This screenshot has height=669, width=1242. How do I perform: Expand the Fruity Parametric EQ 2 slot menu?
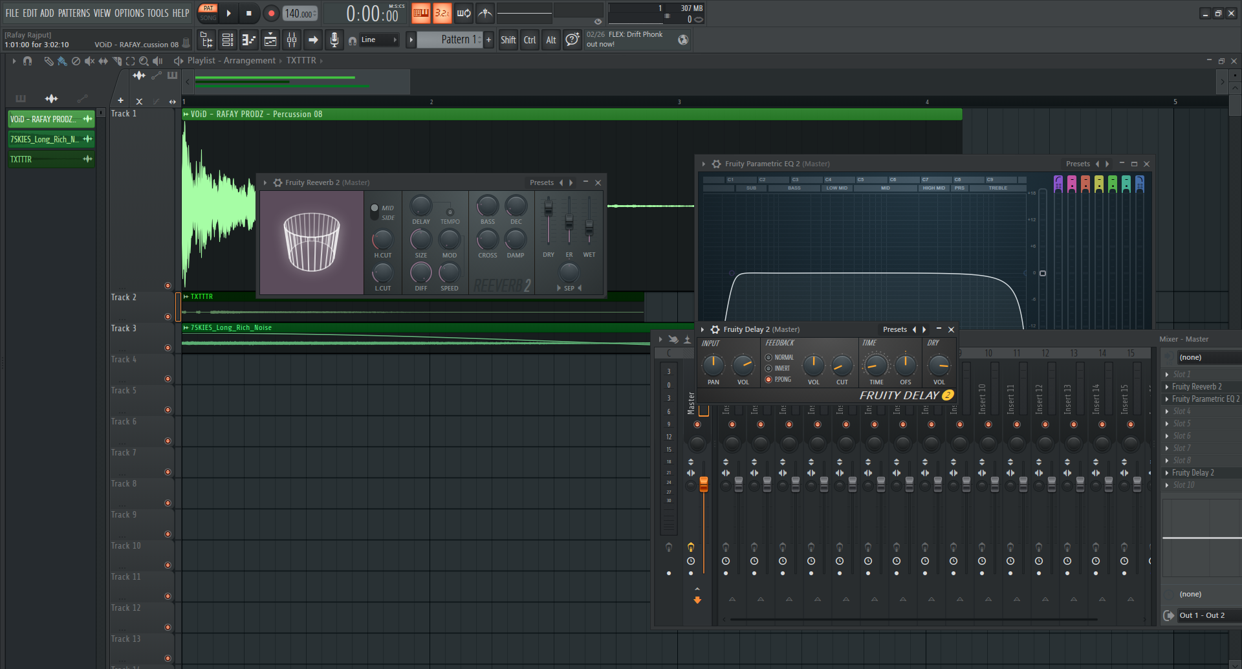pos(1167,399)
